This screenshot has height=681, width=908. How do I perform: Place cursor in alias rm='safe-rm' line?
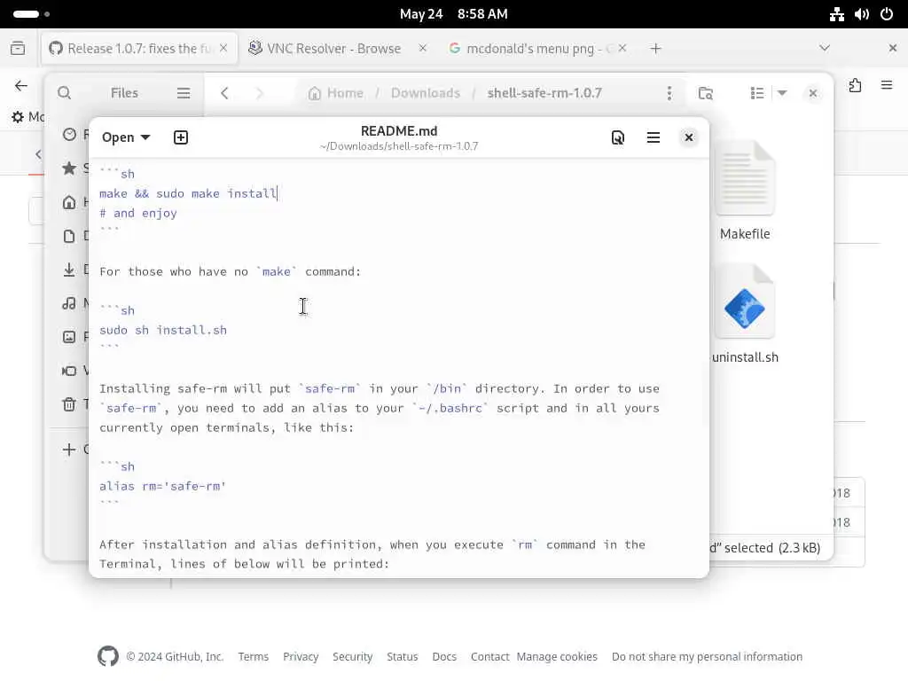[x=162, y=487]
